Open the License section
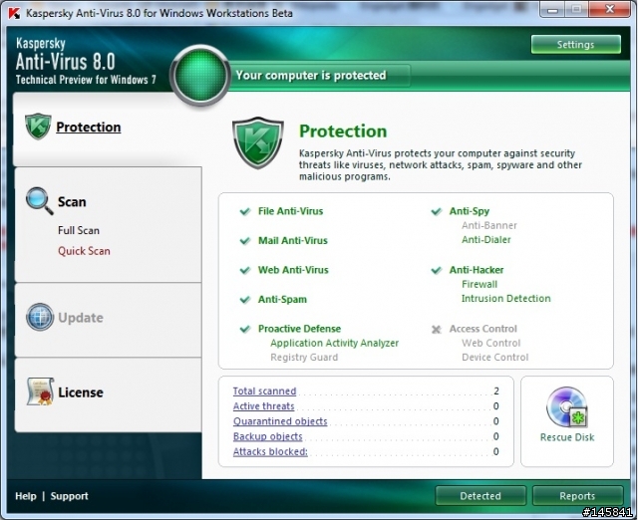The height and width of the screenshot is (520, 638). [81, 392]
